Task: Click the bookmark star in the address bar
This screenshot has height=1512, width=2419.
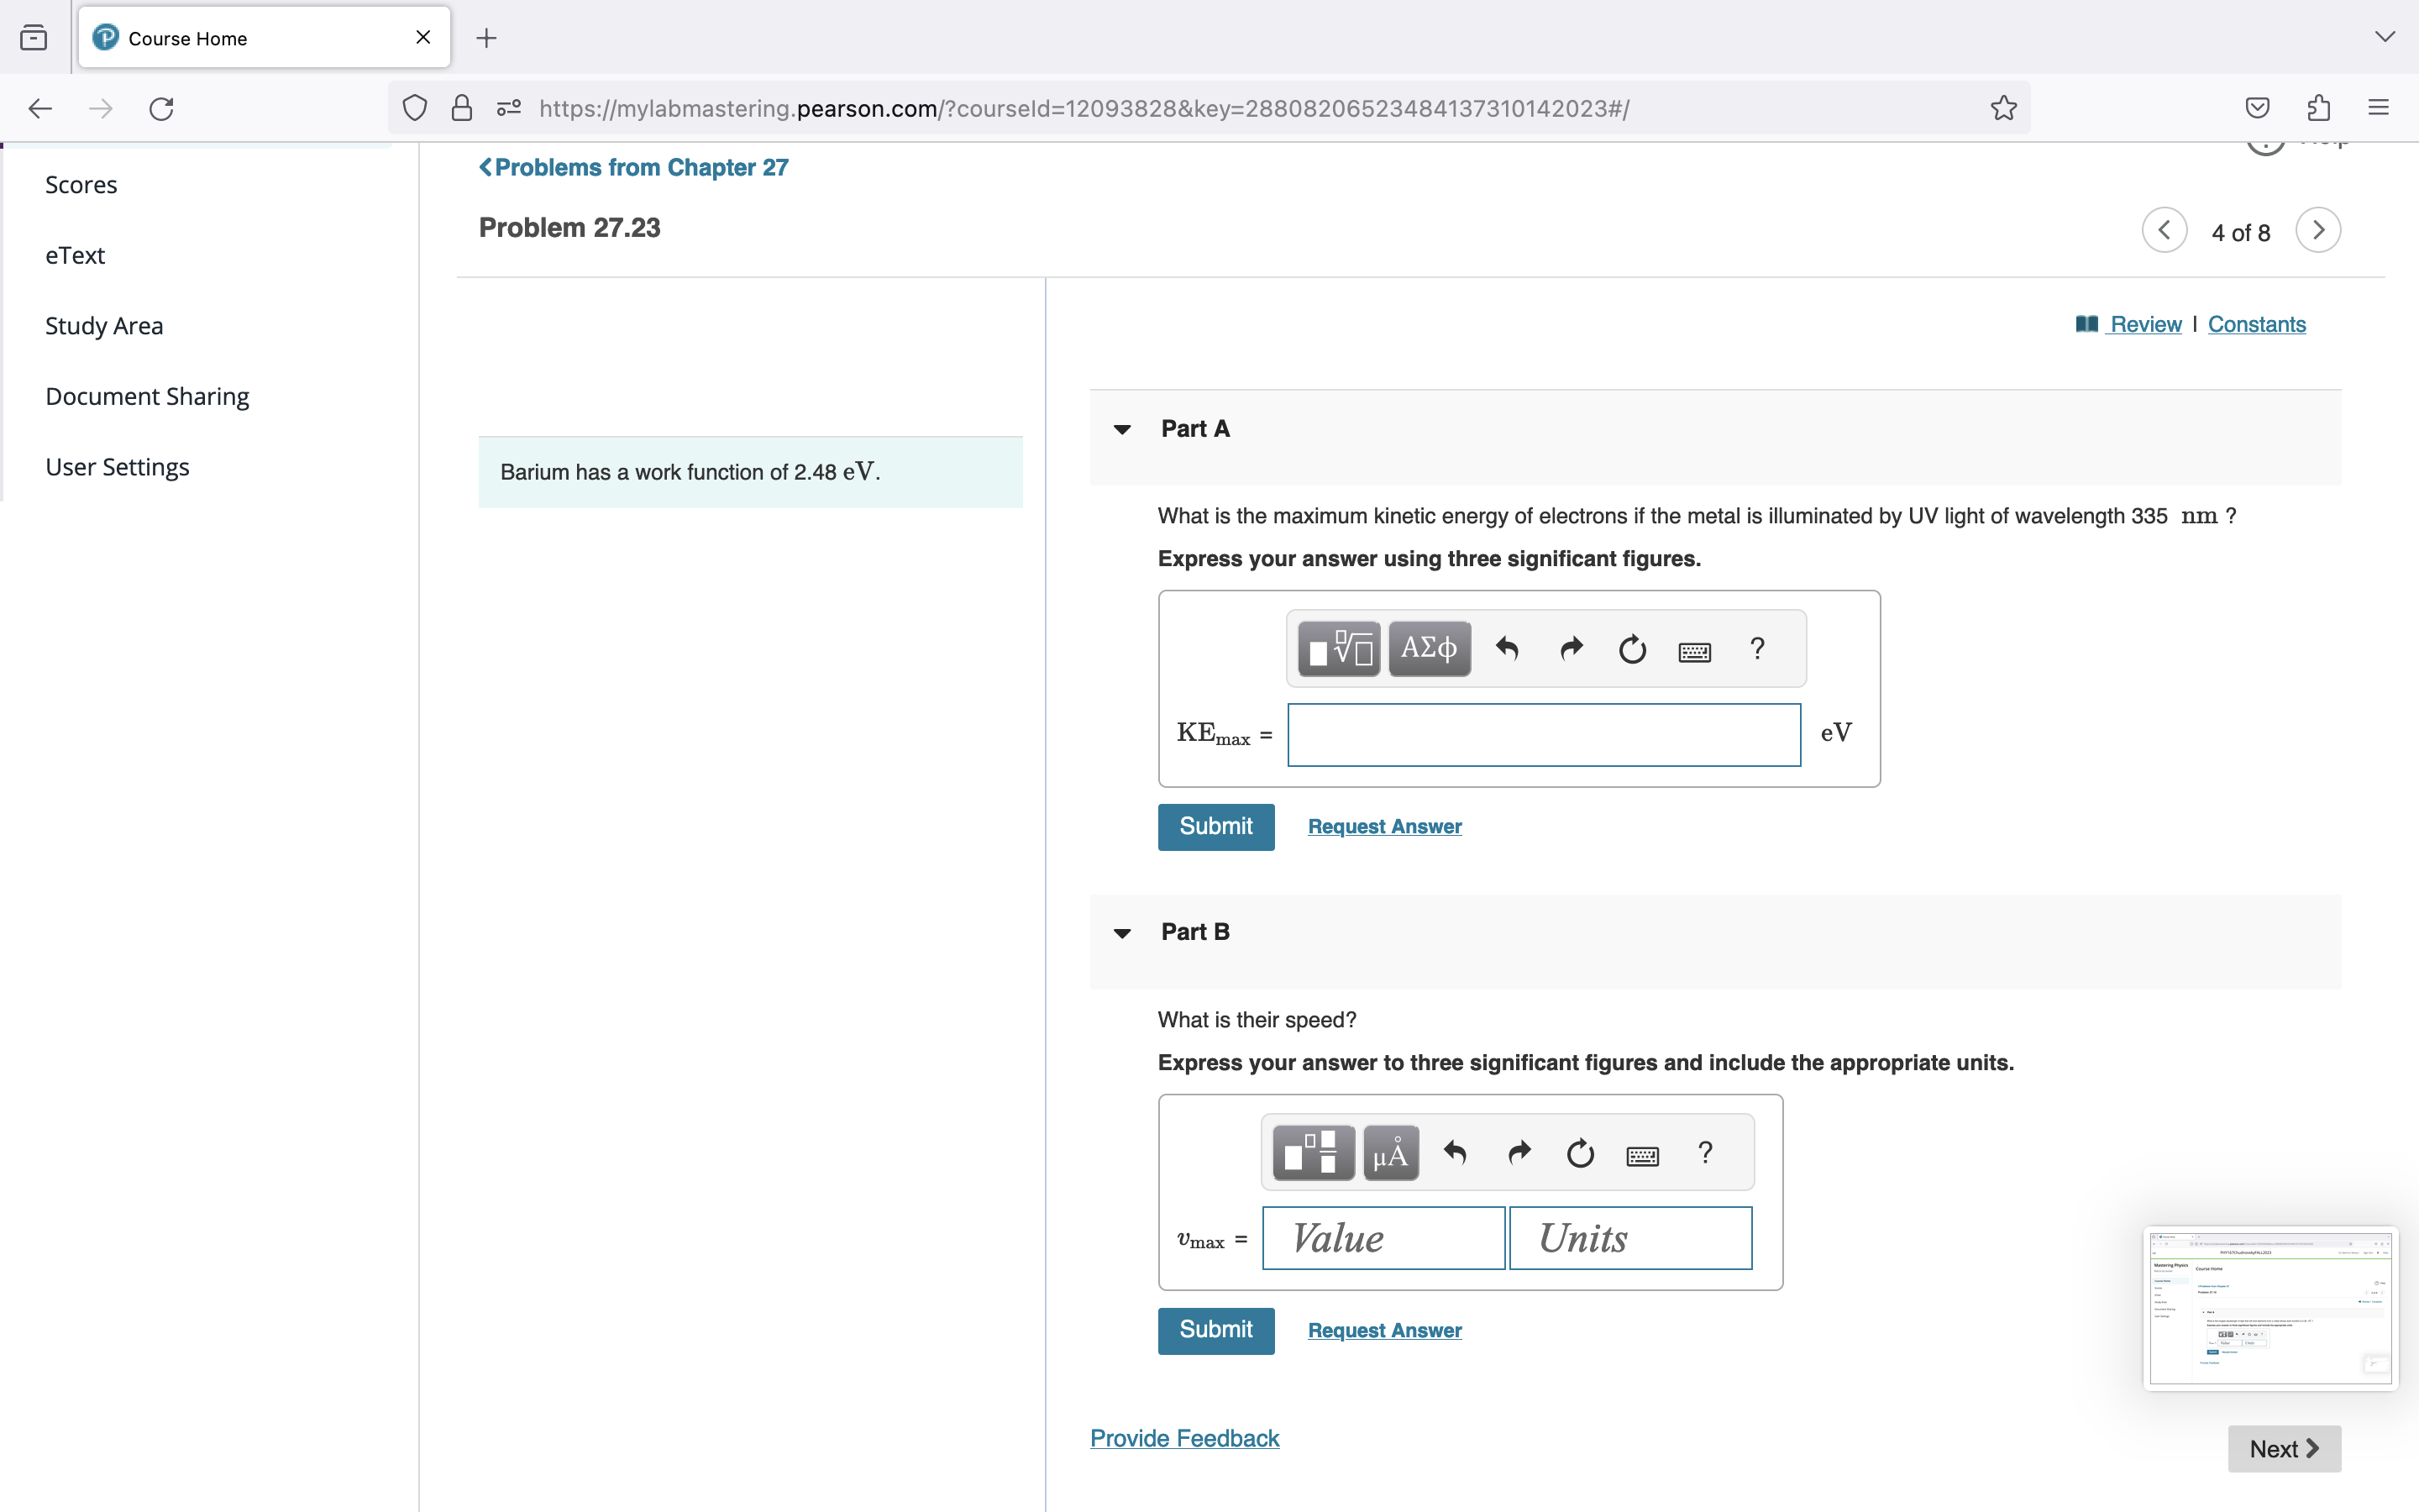Action: point(2002,107)
